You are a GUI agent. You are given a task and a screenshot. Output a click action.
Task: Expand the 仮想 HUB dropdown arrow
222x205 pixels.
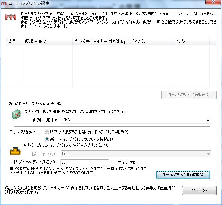(208, 121)
